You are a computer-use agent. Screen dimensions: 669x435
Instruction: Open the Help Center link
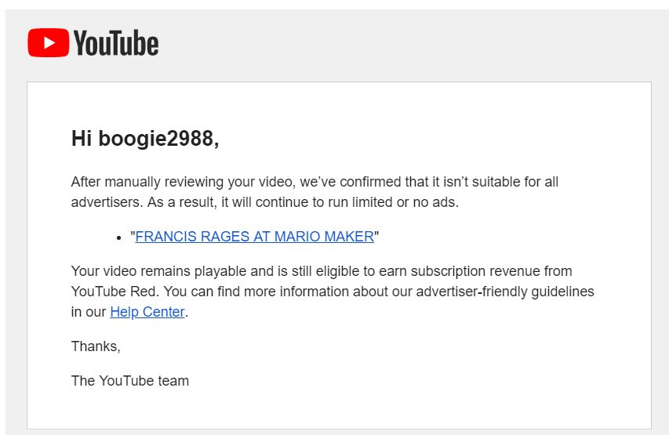[147, 312]
